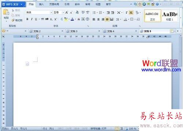This screenshot has width=183, height=131.
Task: Expand the underline style dropdown arrow
Action: [39, 19]
